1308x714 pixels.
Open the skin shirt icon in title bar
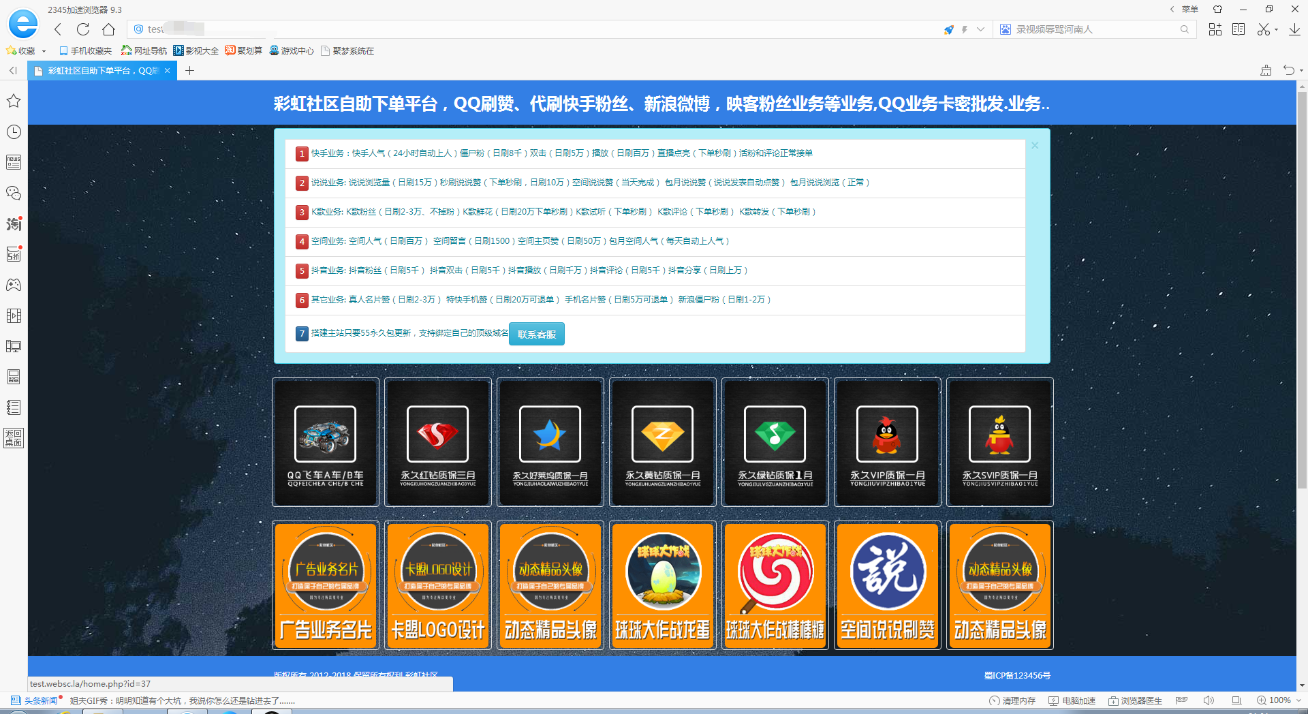[1217, 10]
